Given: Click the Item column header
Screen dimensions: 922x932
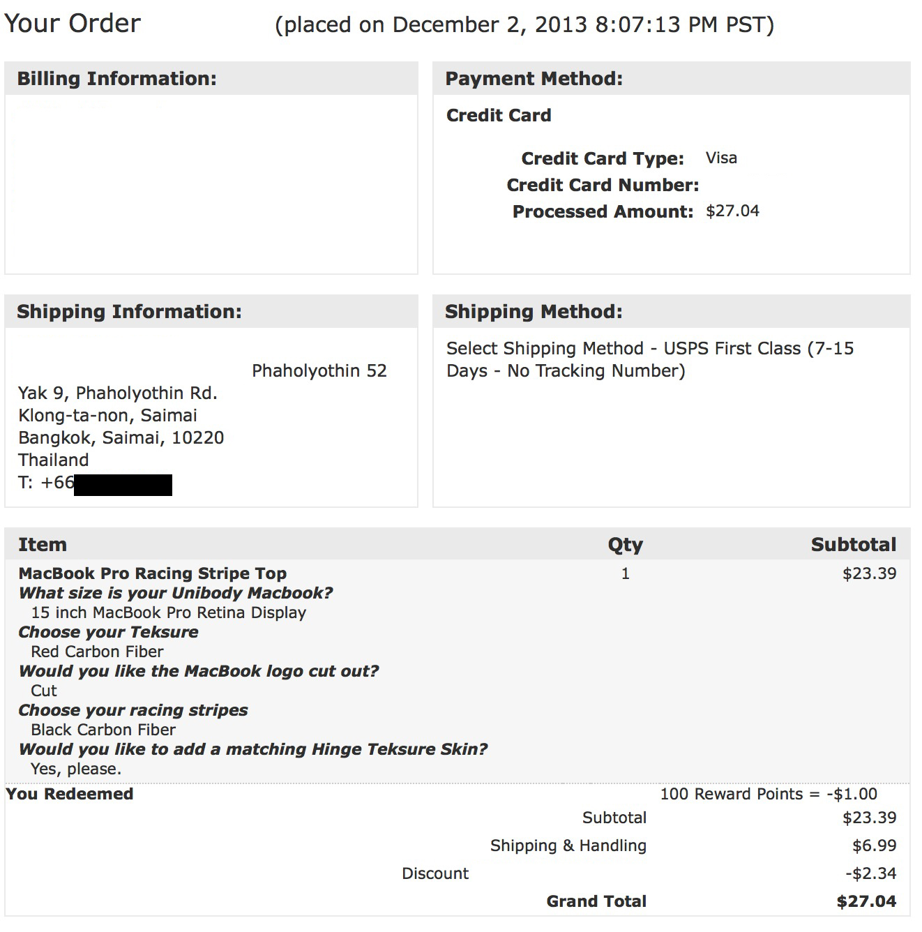Looking at the screenshot, I should pos(43,544).
